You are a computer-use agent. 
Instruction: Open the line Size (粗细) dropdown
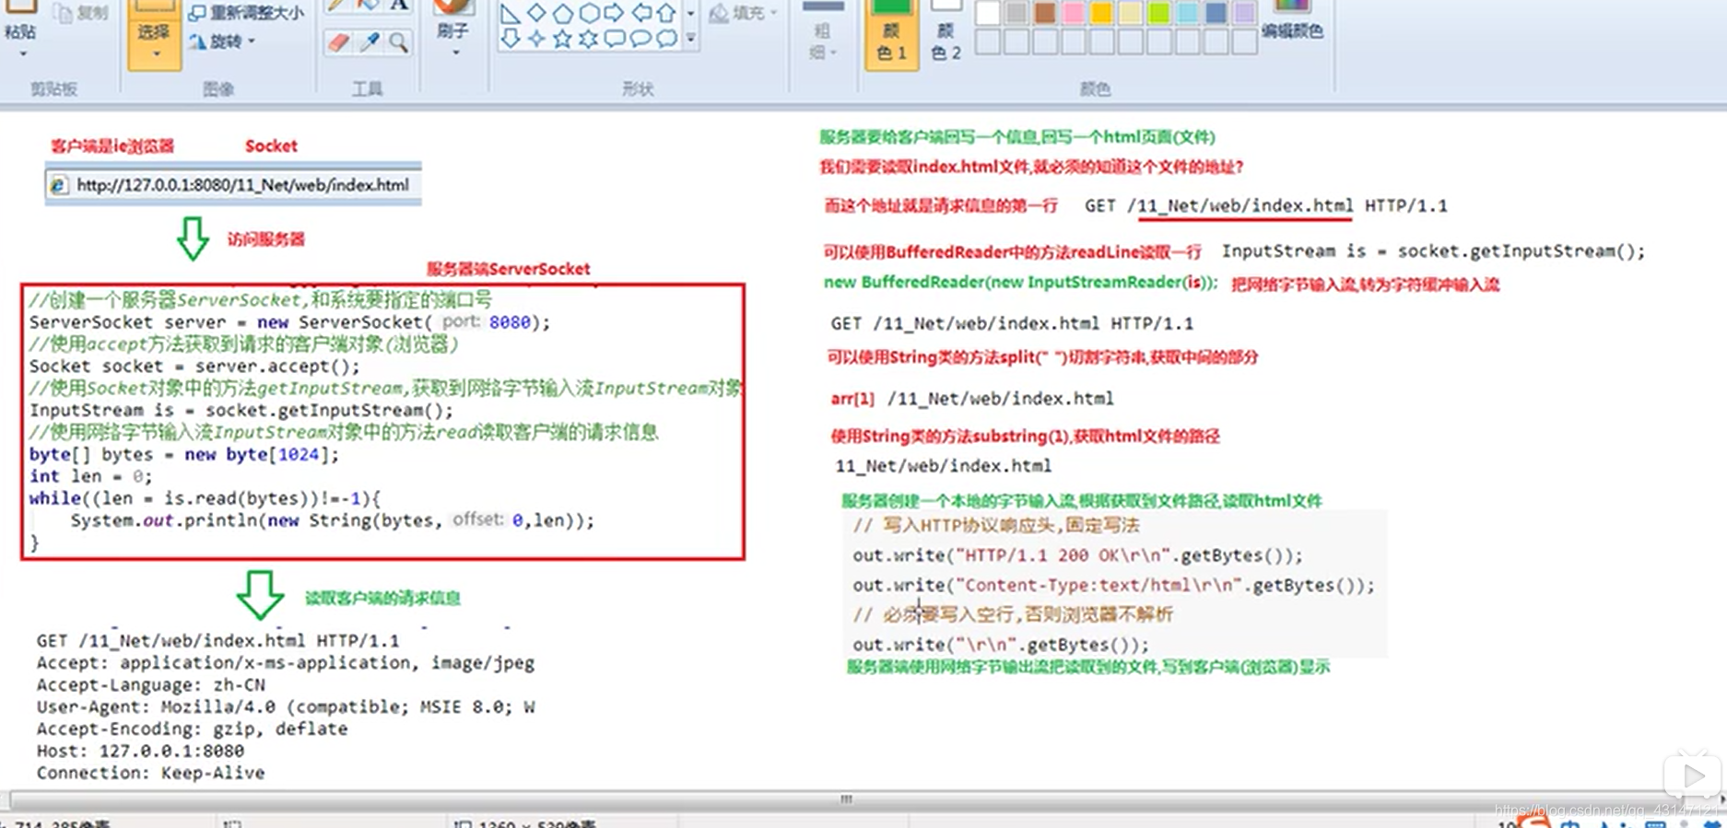tap(822, 31)
